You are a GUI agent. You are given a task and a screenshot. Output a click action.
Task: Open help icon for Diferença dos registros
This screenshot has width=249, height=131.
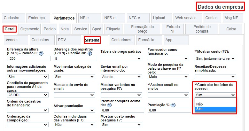[x=90, y=53]
